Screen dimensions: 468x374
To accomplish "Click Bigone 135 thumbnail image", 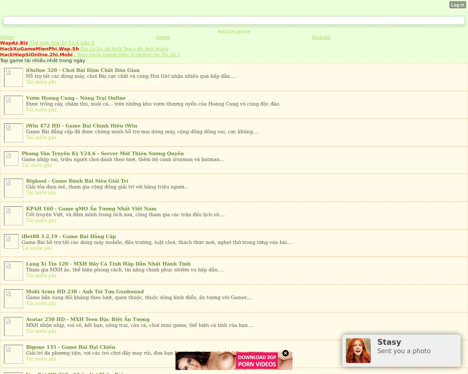I will coord(14,354).
